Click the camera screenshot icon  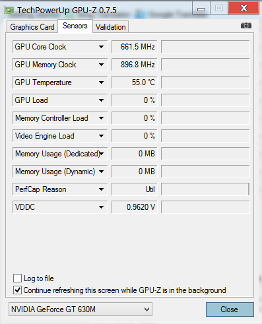point(246,26)
